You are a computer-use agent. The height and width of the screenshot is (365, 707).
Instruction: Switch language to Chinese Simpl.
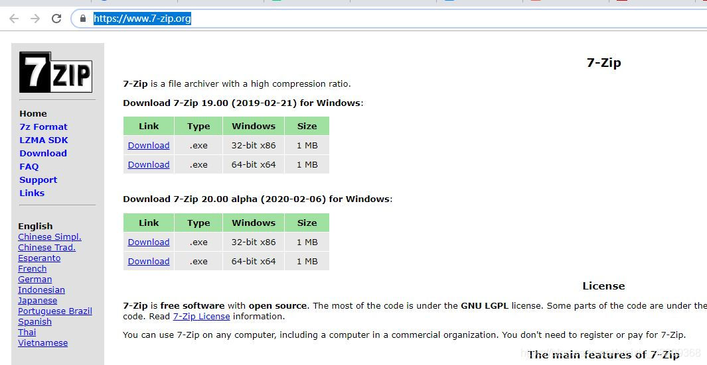click(x=50, y=236)
